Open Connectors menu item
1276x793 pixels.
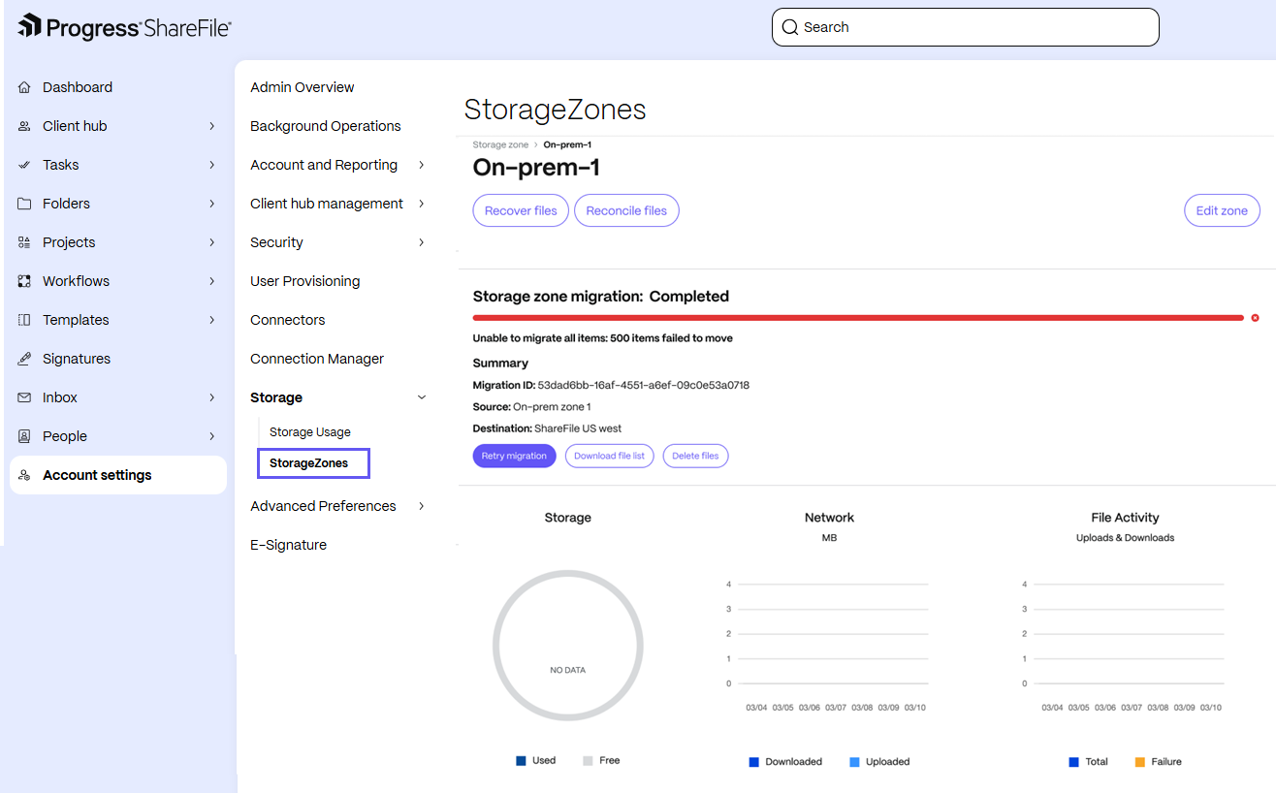(288, 320)
